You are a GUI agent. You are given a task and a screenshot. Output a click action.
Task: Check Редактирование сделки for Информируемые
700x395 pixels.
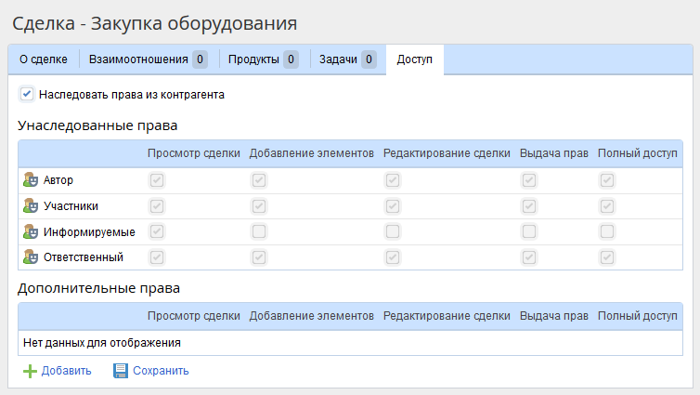(393, 231)
